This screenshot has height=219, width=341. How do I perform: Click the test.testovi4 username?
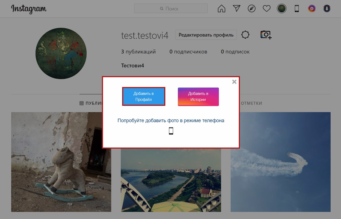[x=145, y=35]
